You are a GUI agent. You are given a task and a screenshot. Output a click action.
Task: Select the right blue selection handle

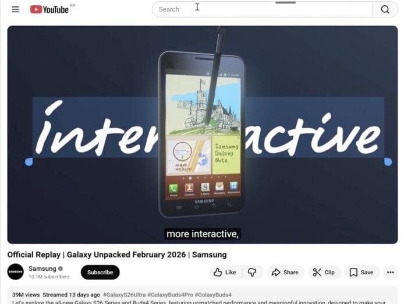coord(388,162)
